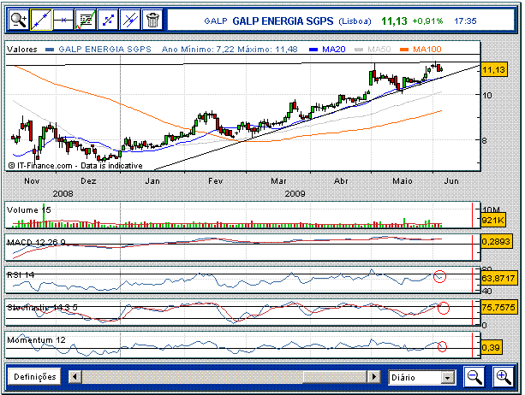
Task: Click the trash bin to delete drawings
Action: coord(152,18)
